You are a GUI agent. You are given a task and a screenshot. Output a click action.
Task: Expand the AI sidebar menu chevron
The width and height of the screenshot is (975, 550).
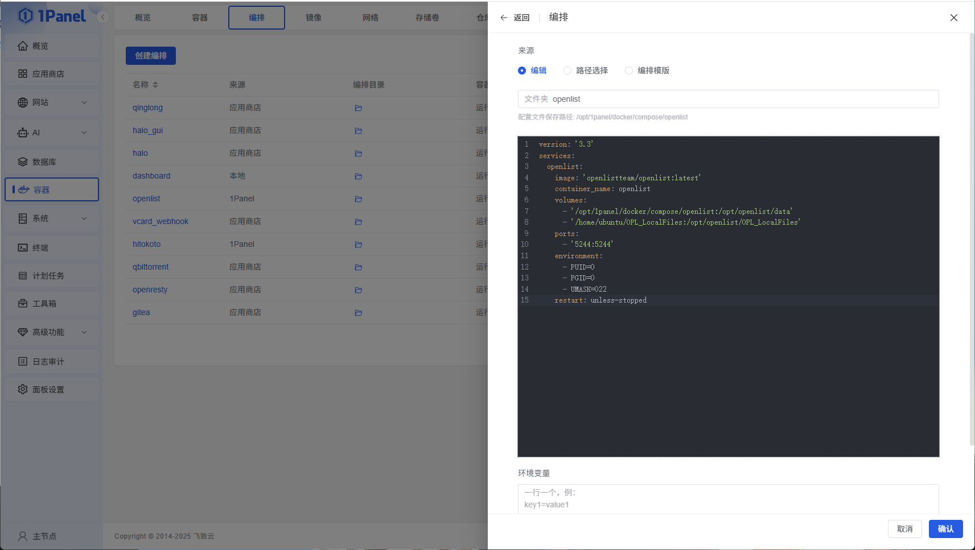(84, 133)
